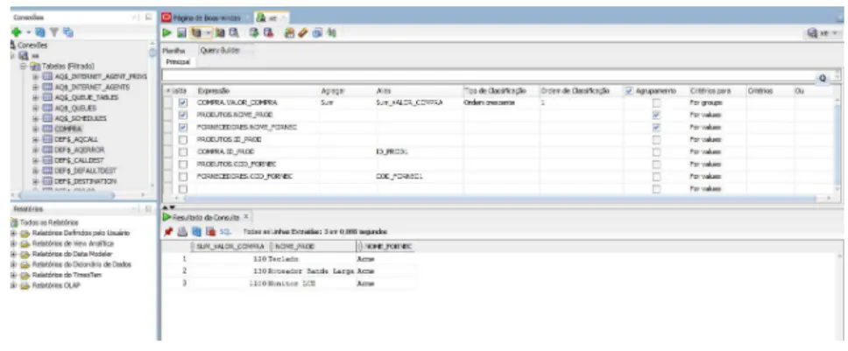Click the Ordem de Classificação column header
The image size is (848, 351).
(580, 91)
